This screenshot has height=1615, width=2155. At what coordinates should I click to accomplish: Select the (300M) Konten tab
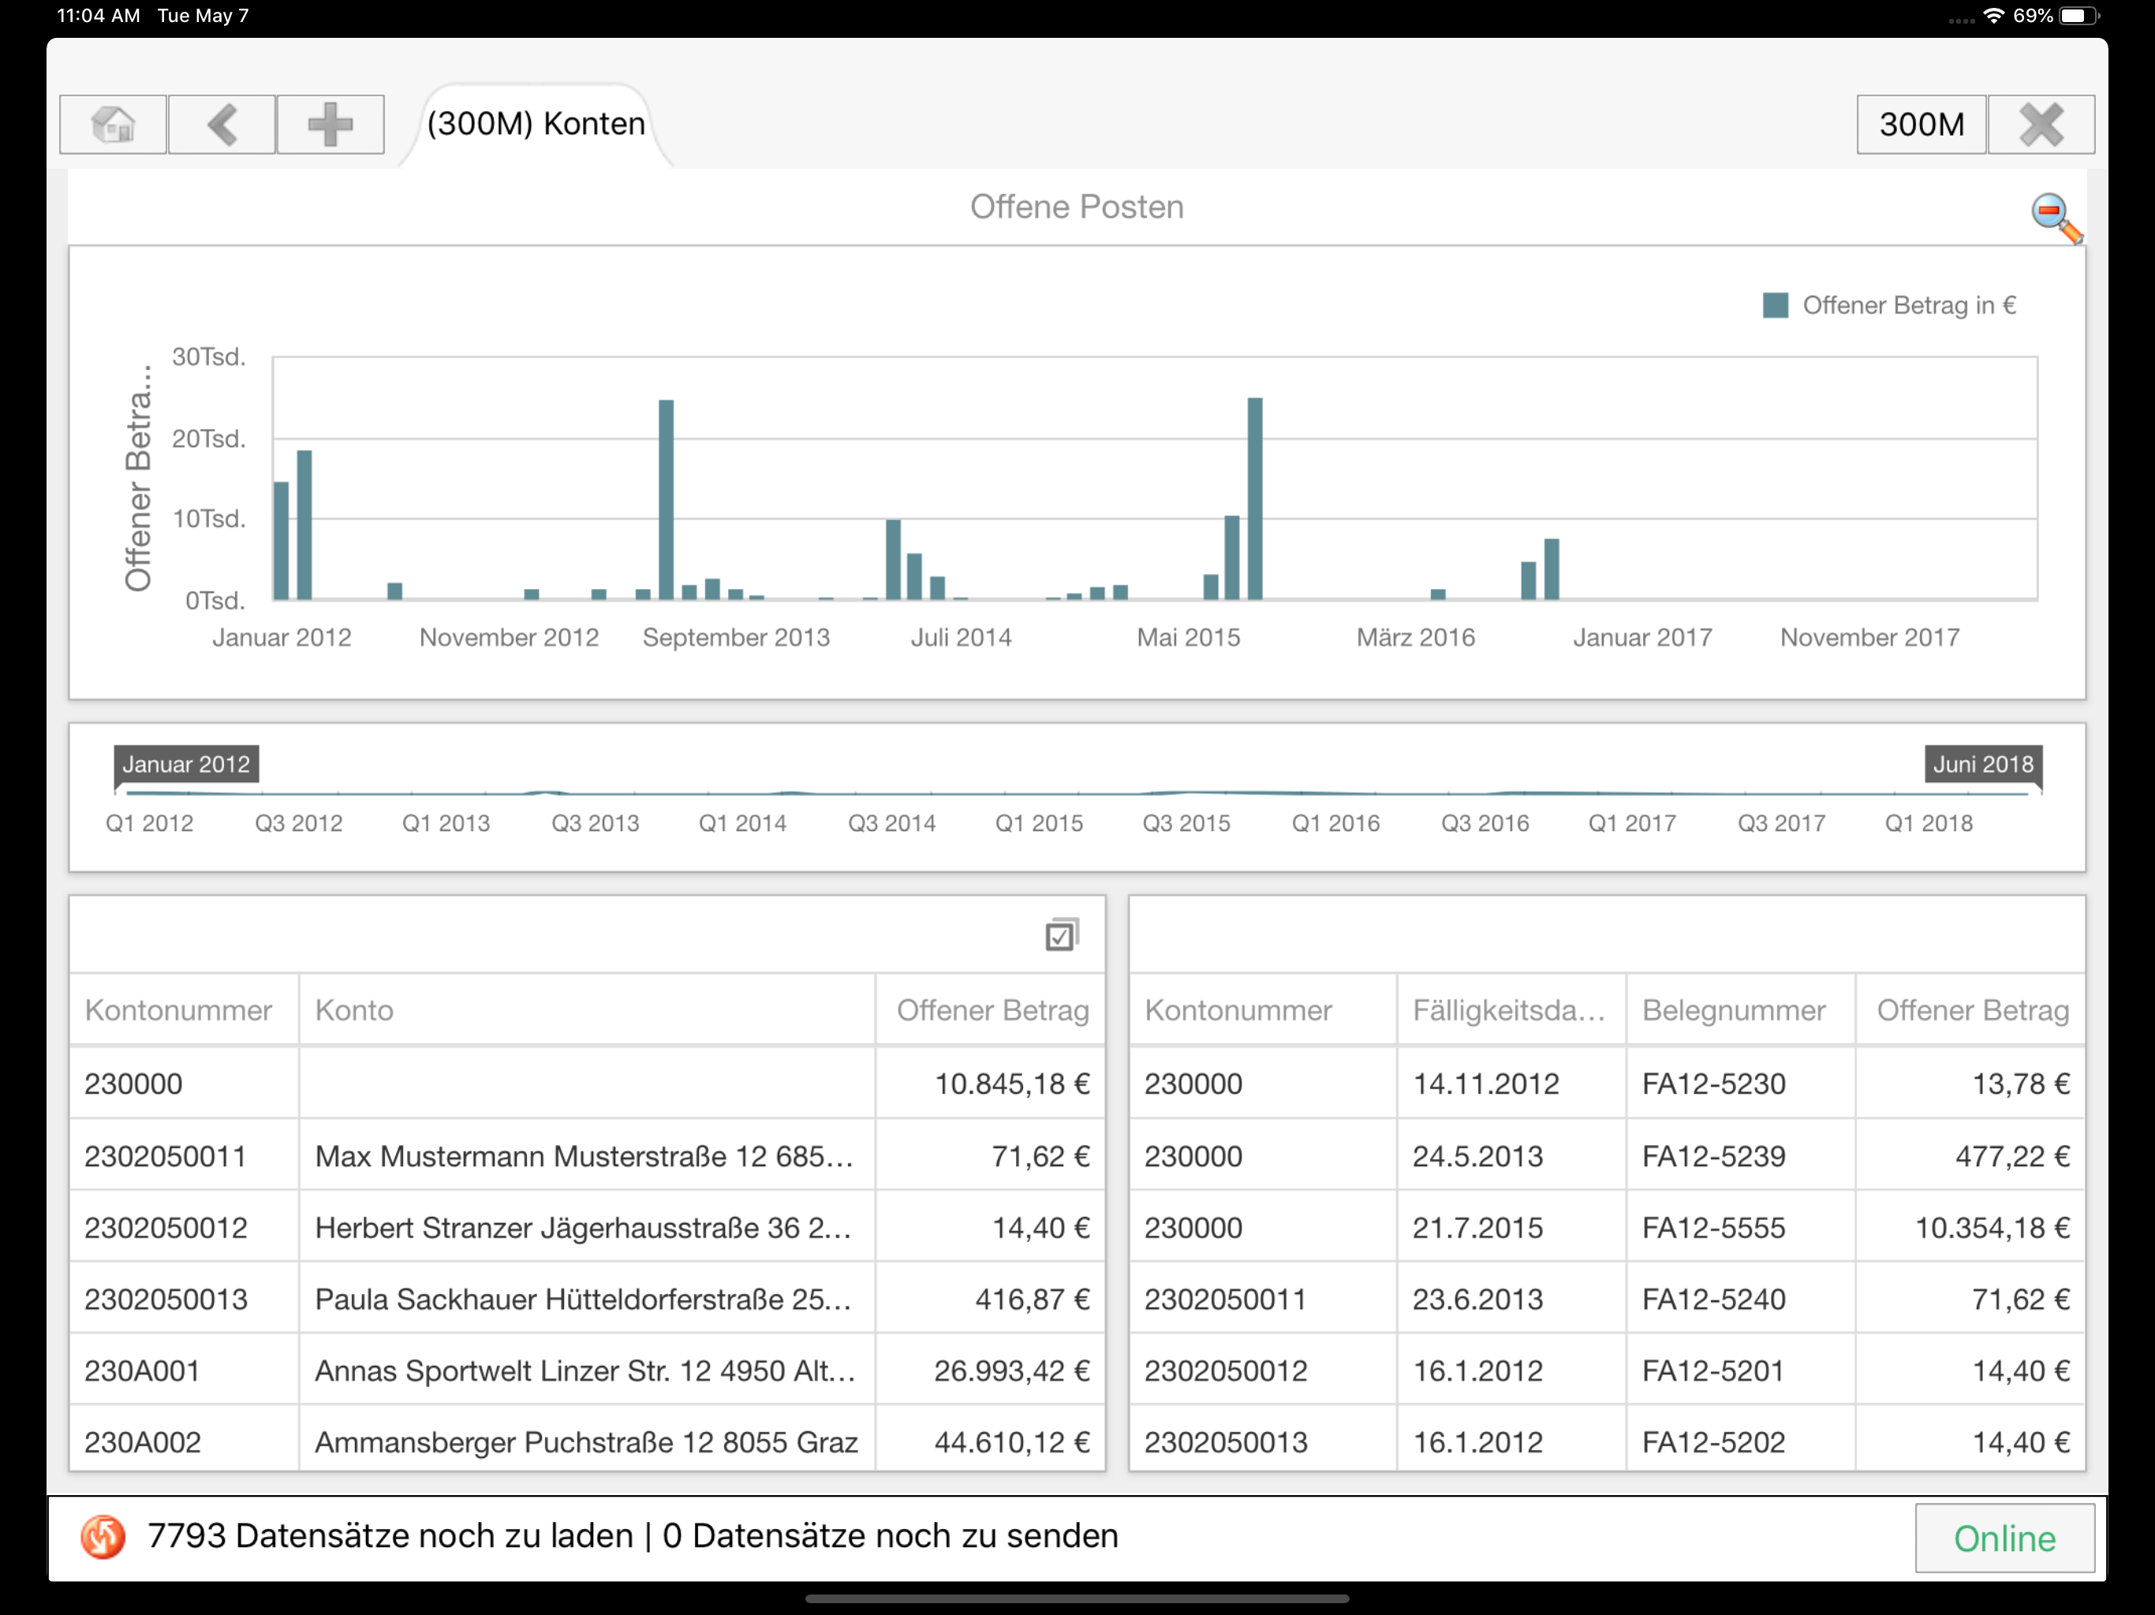click(x=536, y=125)
